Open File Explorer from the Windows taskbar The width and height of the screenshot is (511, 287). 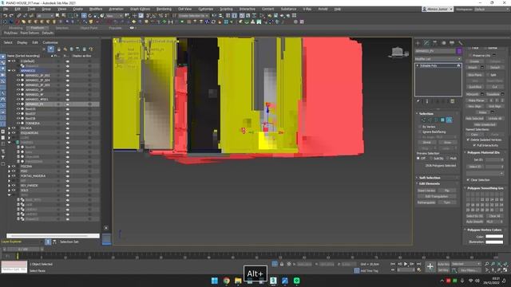tap(238, 281)
